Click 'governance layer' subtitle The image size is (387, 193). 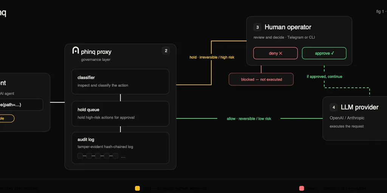coord(96,60)
